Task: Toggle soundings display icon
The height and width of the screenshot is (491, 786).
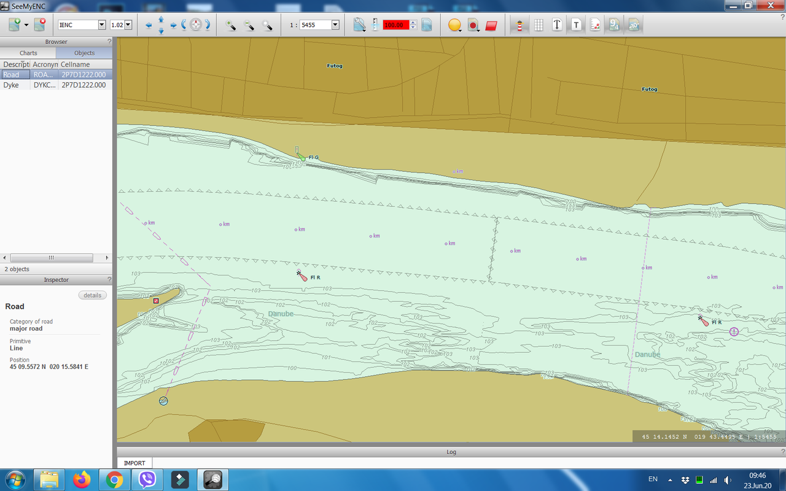Action: point(614,25)
